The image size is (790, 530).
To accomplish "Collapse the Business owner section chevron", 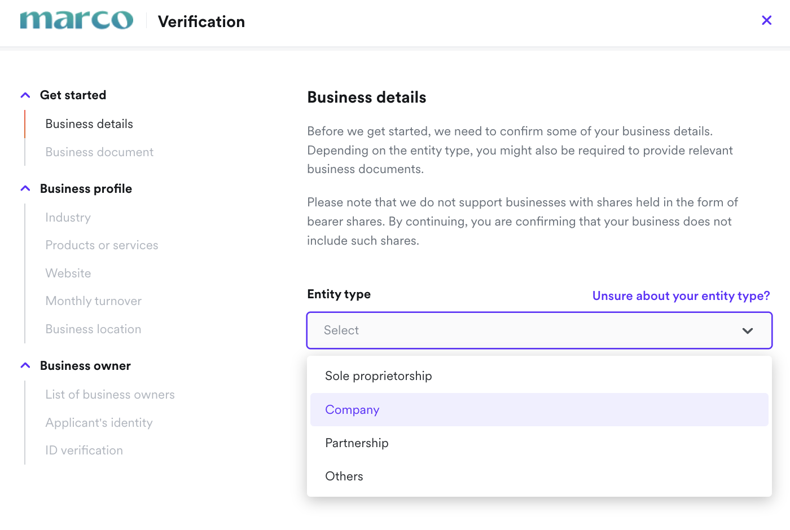I will point(25,366).
